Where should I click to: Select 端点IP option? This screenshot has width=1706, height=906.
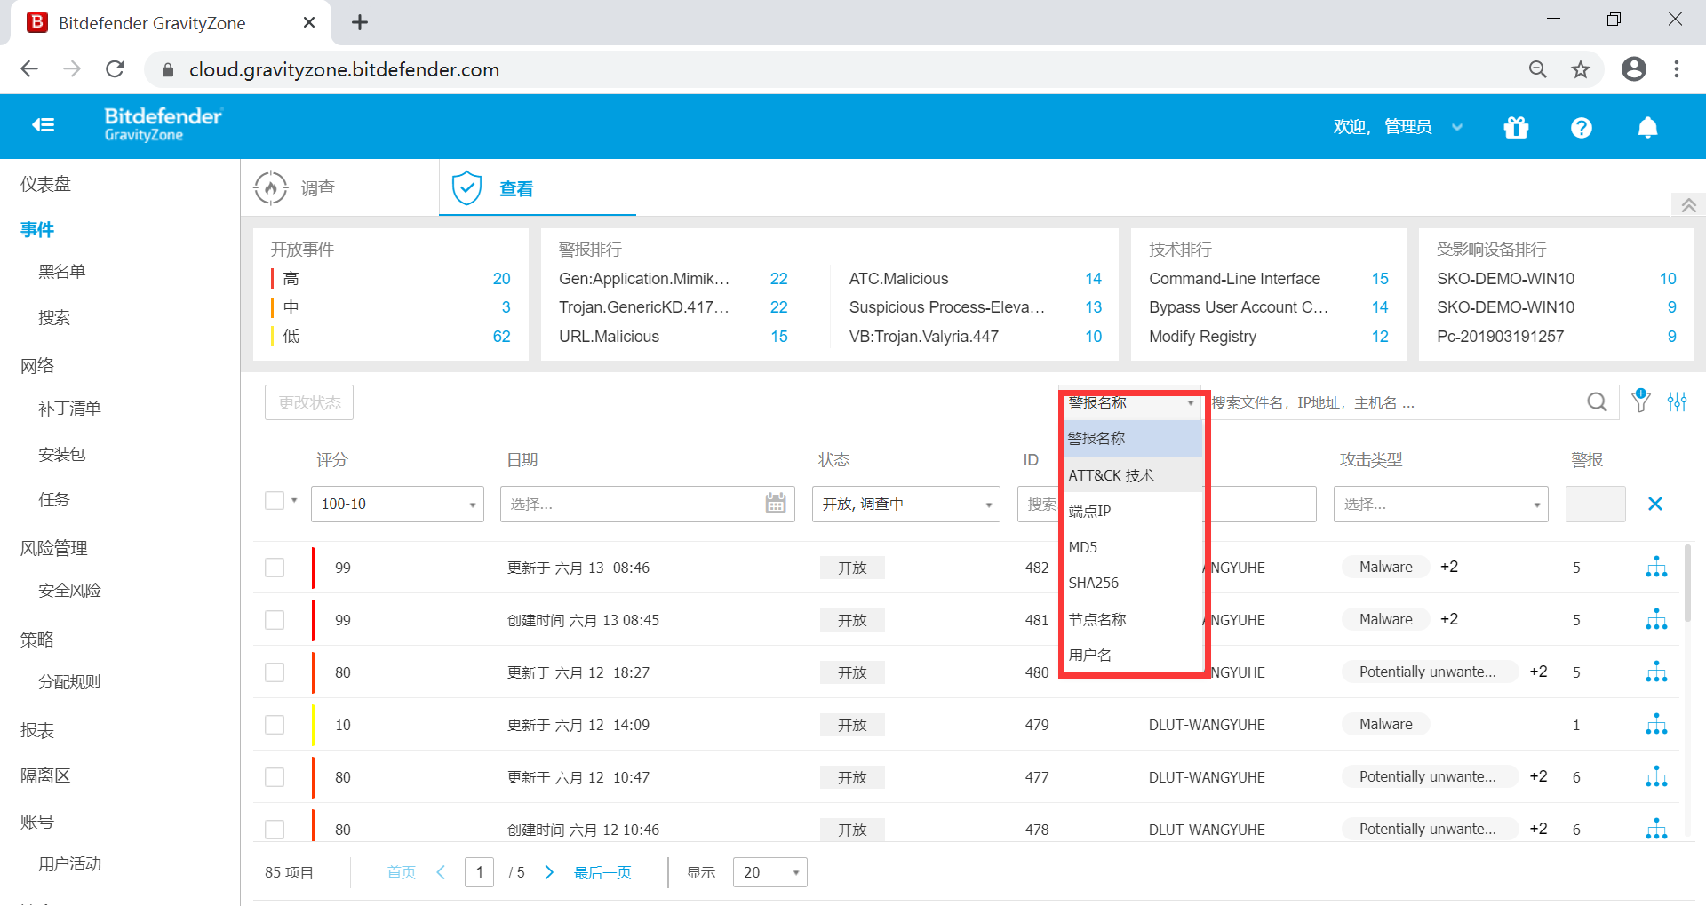coord(1133,511)
